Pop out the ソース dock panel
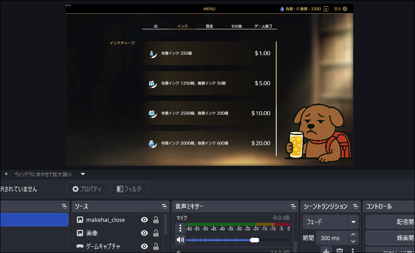Screen dimensions: 415x253 click(164, 206)
